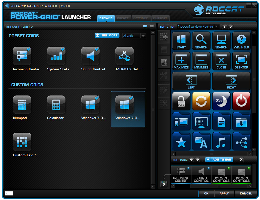Open the fonts folder grid button

(201, 141)
